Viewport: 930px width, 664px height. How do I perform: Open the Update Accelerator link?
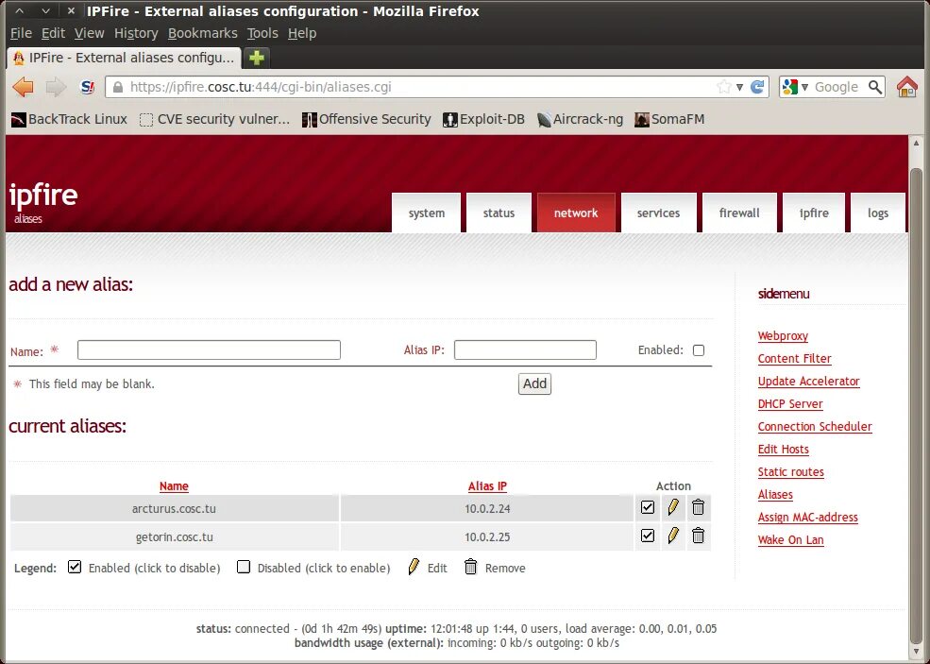pyautogui.click(x=809, y=381)
